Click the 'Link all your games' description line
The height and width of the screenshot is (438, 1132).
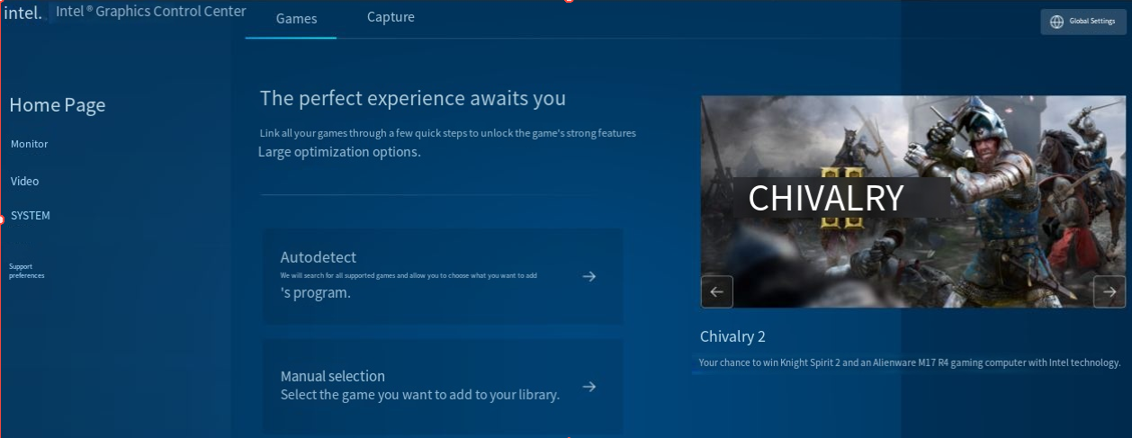pos(448,133)
